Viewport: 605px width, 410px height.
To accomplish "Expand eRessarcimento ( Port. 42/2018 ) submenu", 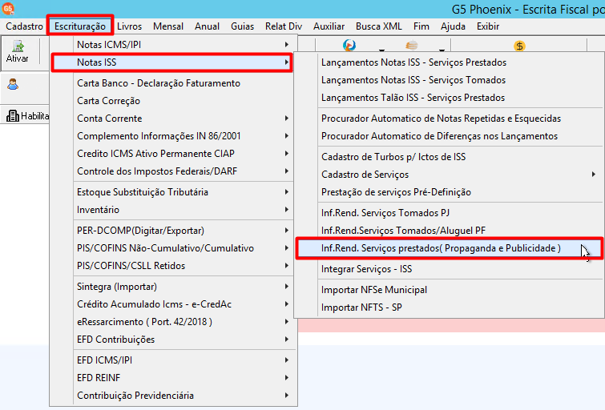I will coord(172,322).
